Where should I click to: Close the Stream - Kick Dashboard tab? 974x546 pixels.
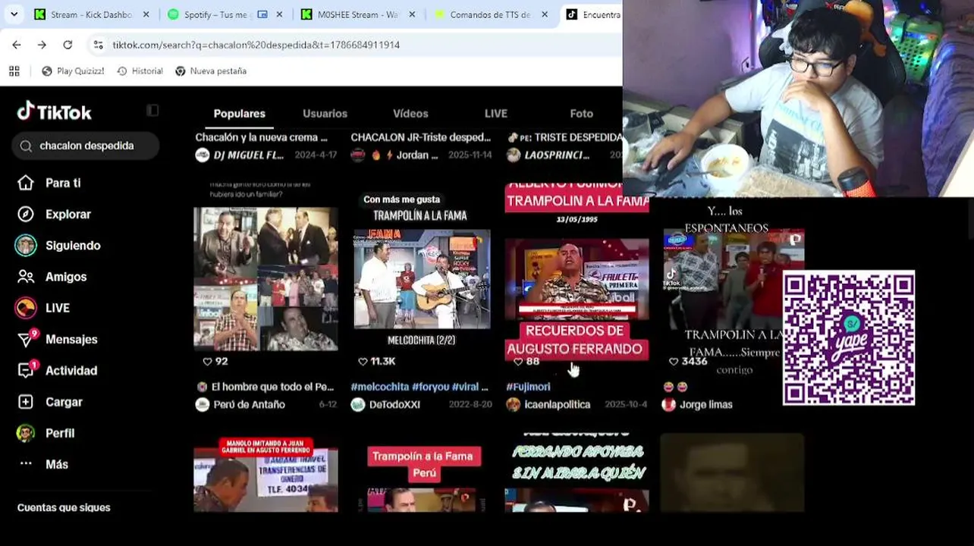[146, 14]
